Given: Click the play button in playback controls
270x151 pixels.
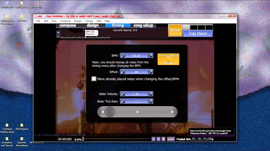Looking at the screenshot, I should (x=153, y=139).
